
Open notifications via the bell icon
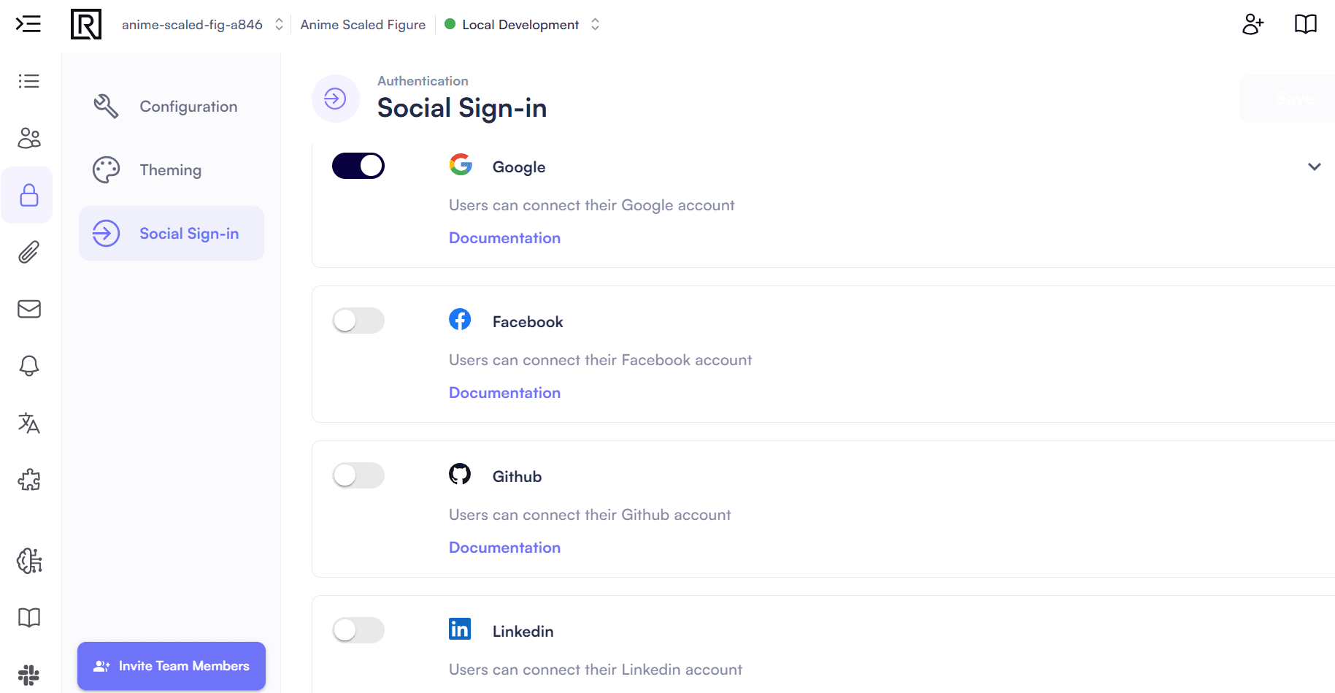pos(28,366)
